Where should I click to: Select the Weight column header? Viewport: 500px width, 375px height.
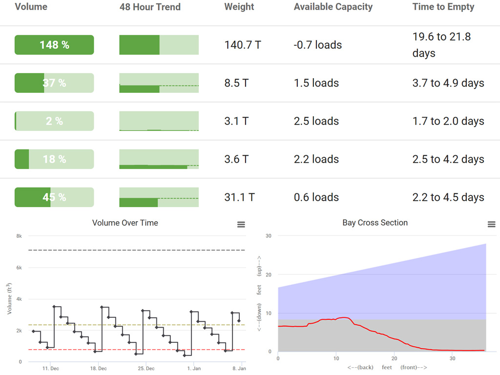(239, 7)
